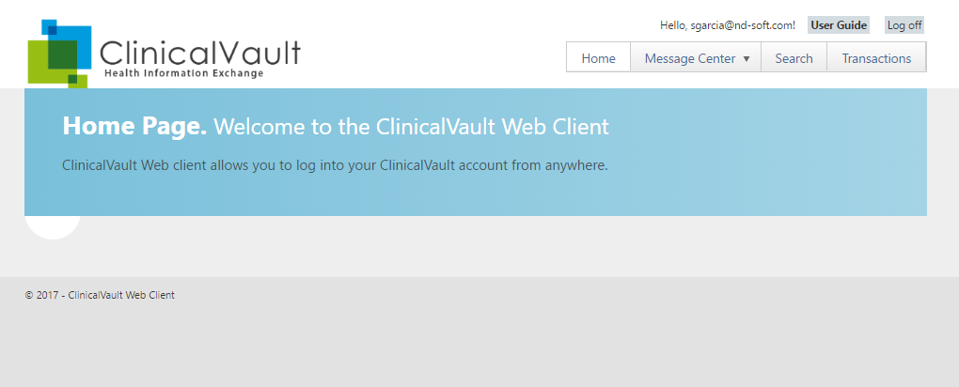Click the light green square in the logo

pyautogui.click(x=38, y=66)
